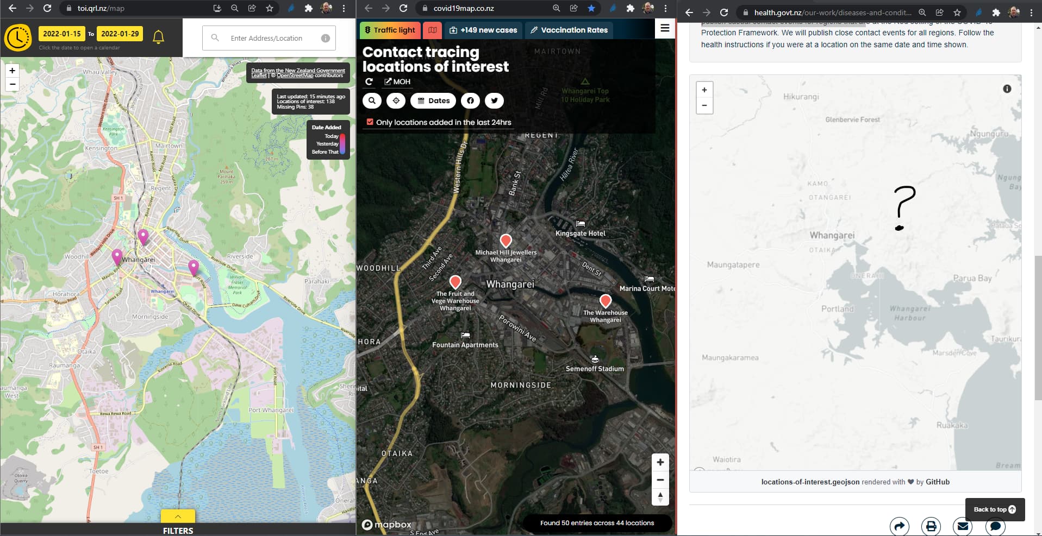Viewport: 1042px width, 536px height.
Task: Open calendar for start date 2022-01-15
Action: coord(62,34)
